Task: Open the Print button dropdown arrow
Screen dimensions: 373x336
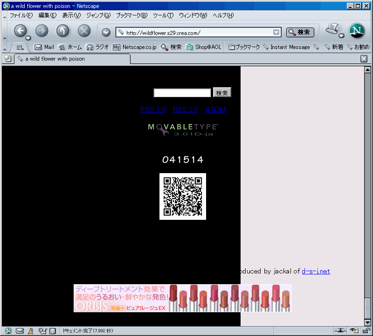Action: click(x=342, y=36)
